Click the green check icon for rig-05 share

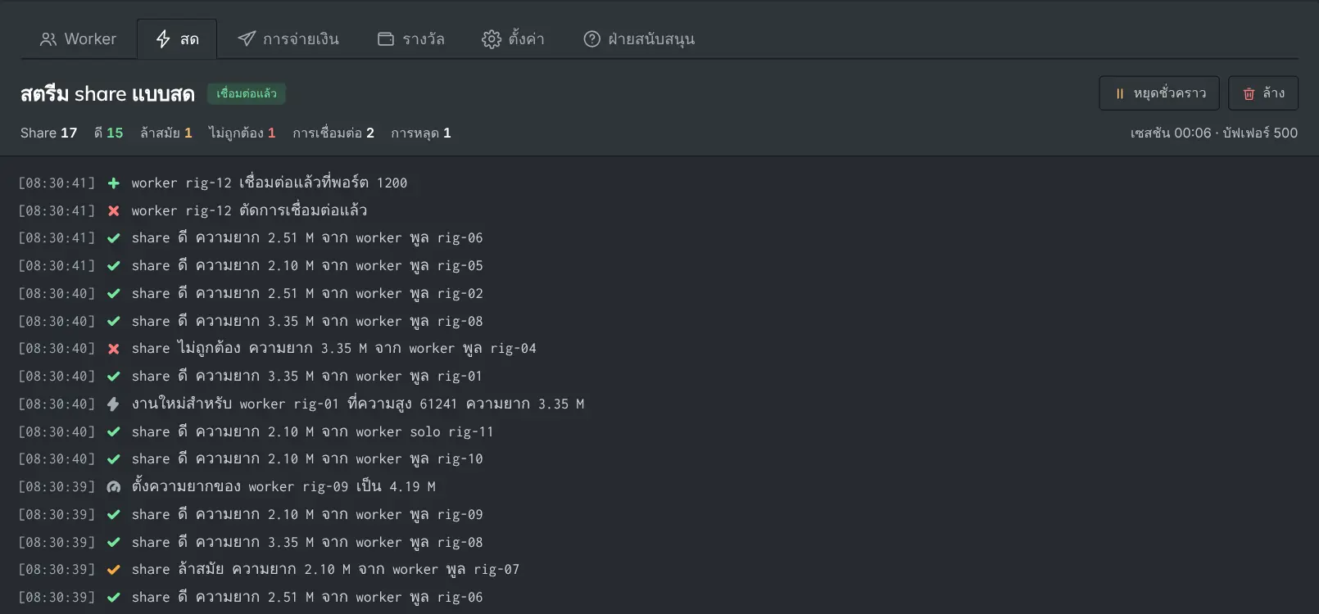(114, 266)
